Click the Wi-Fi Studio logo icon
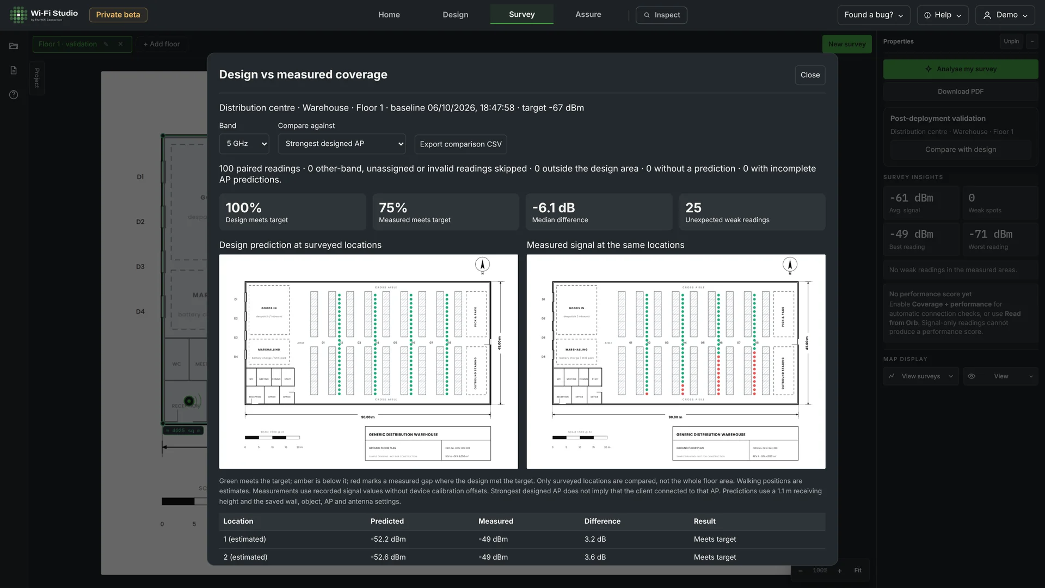The width and height of the screenshot is (1045, 588). tap(18, 15)
